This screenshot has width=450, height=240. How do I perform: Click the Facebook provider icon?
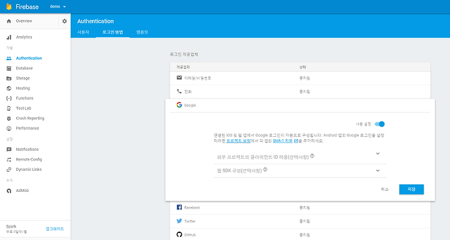point(179,207)
